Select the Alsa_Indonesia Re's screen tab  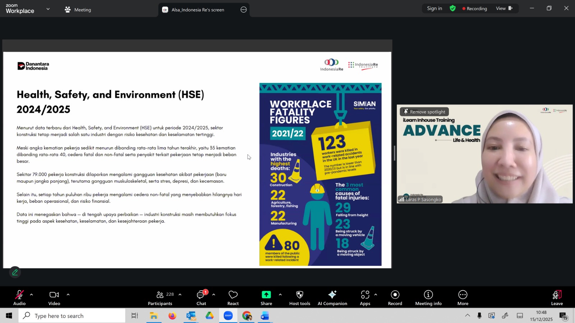click(198, 10)
